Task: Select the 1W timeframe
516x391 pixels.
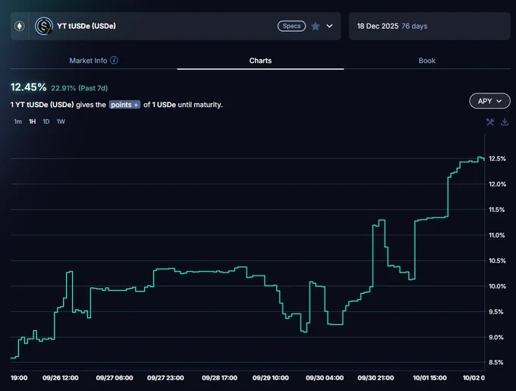Action: [x=61, y=121]
